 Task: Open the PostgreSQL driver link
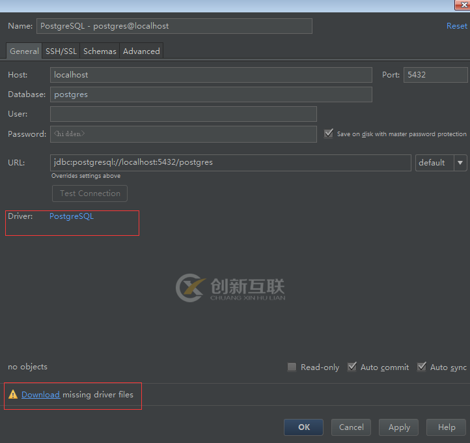coord(72,216)
